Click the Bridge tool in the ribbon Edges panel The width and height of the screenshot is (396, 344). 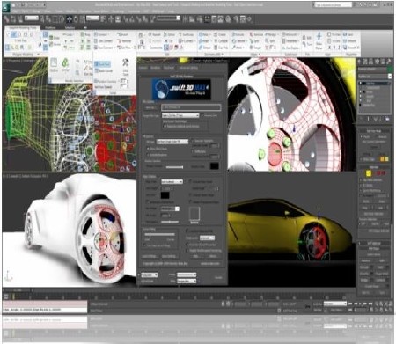[271, 34]
